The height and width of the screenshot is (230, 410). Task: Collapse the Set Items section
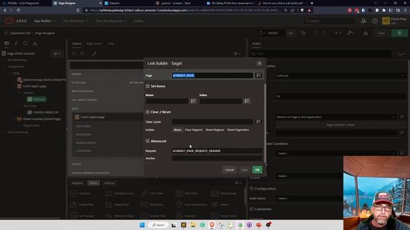(x=148, y=86)
